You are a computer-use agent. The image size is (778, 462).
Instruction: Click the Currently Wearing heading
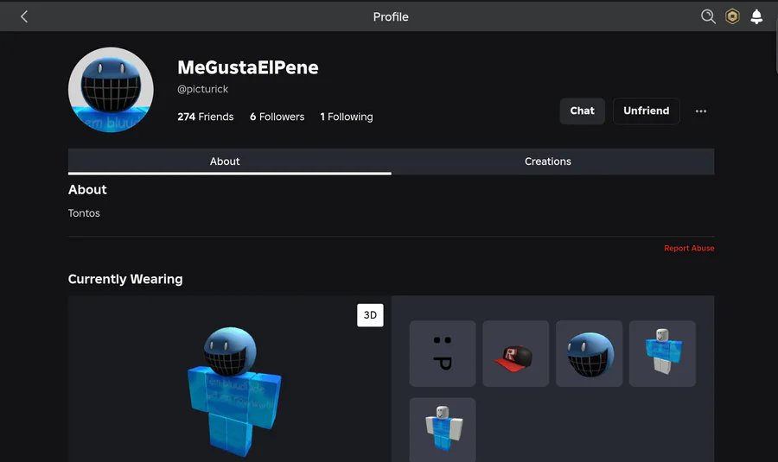click(x=125, y=279)
